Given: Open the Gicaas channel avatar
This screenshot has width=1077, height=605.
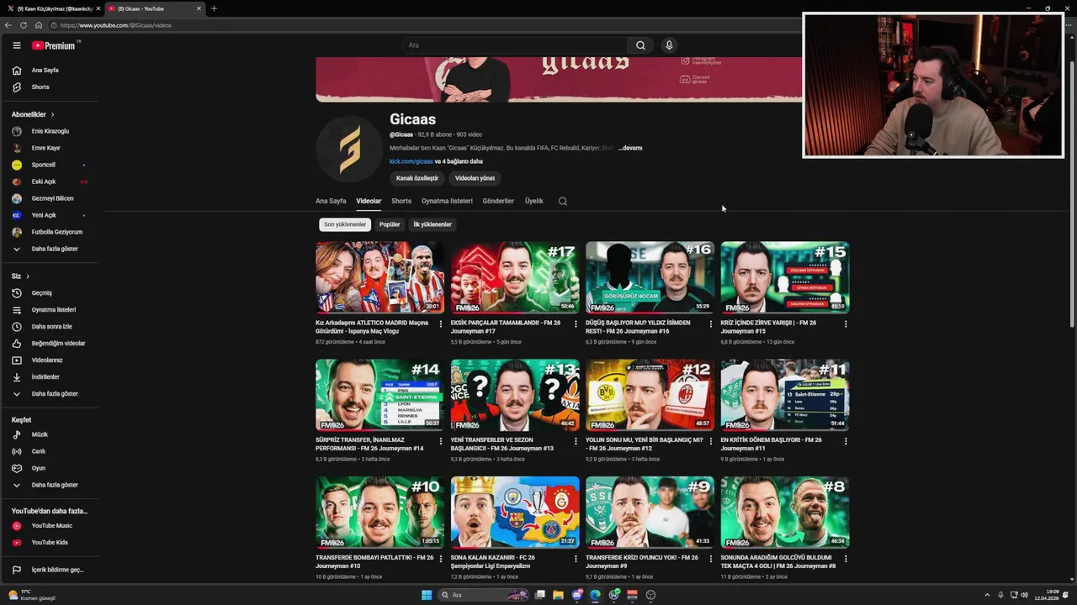Looking at the screenshot, I should tap(349, 150).
